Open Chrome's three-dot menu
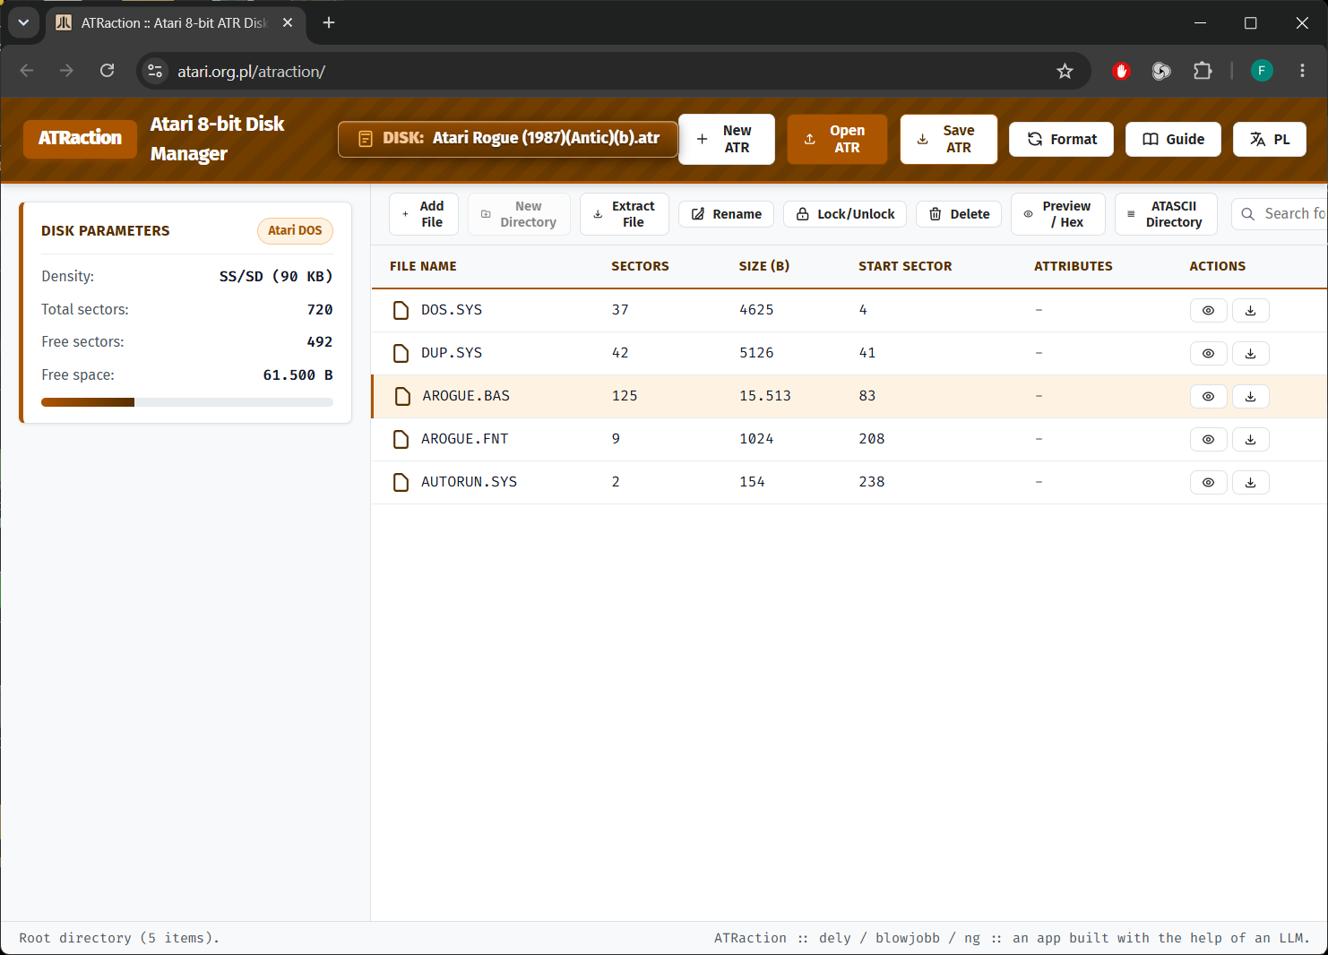1328x955 pixels. pos(1302,71)
